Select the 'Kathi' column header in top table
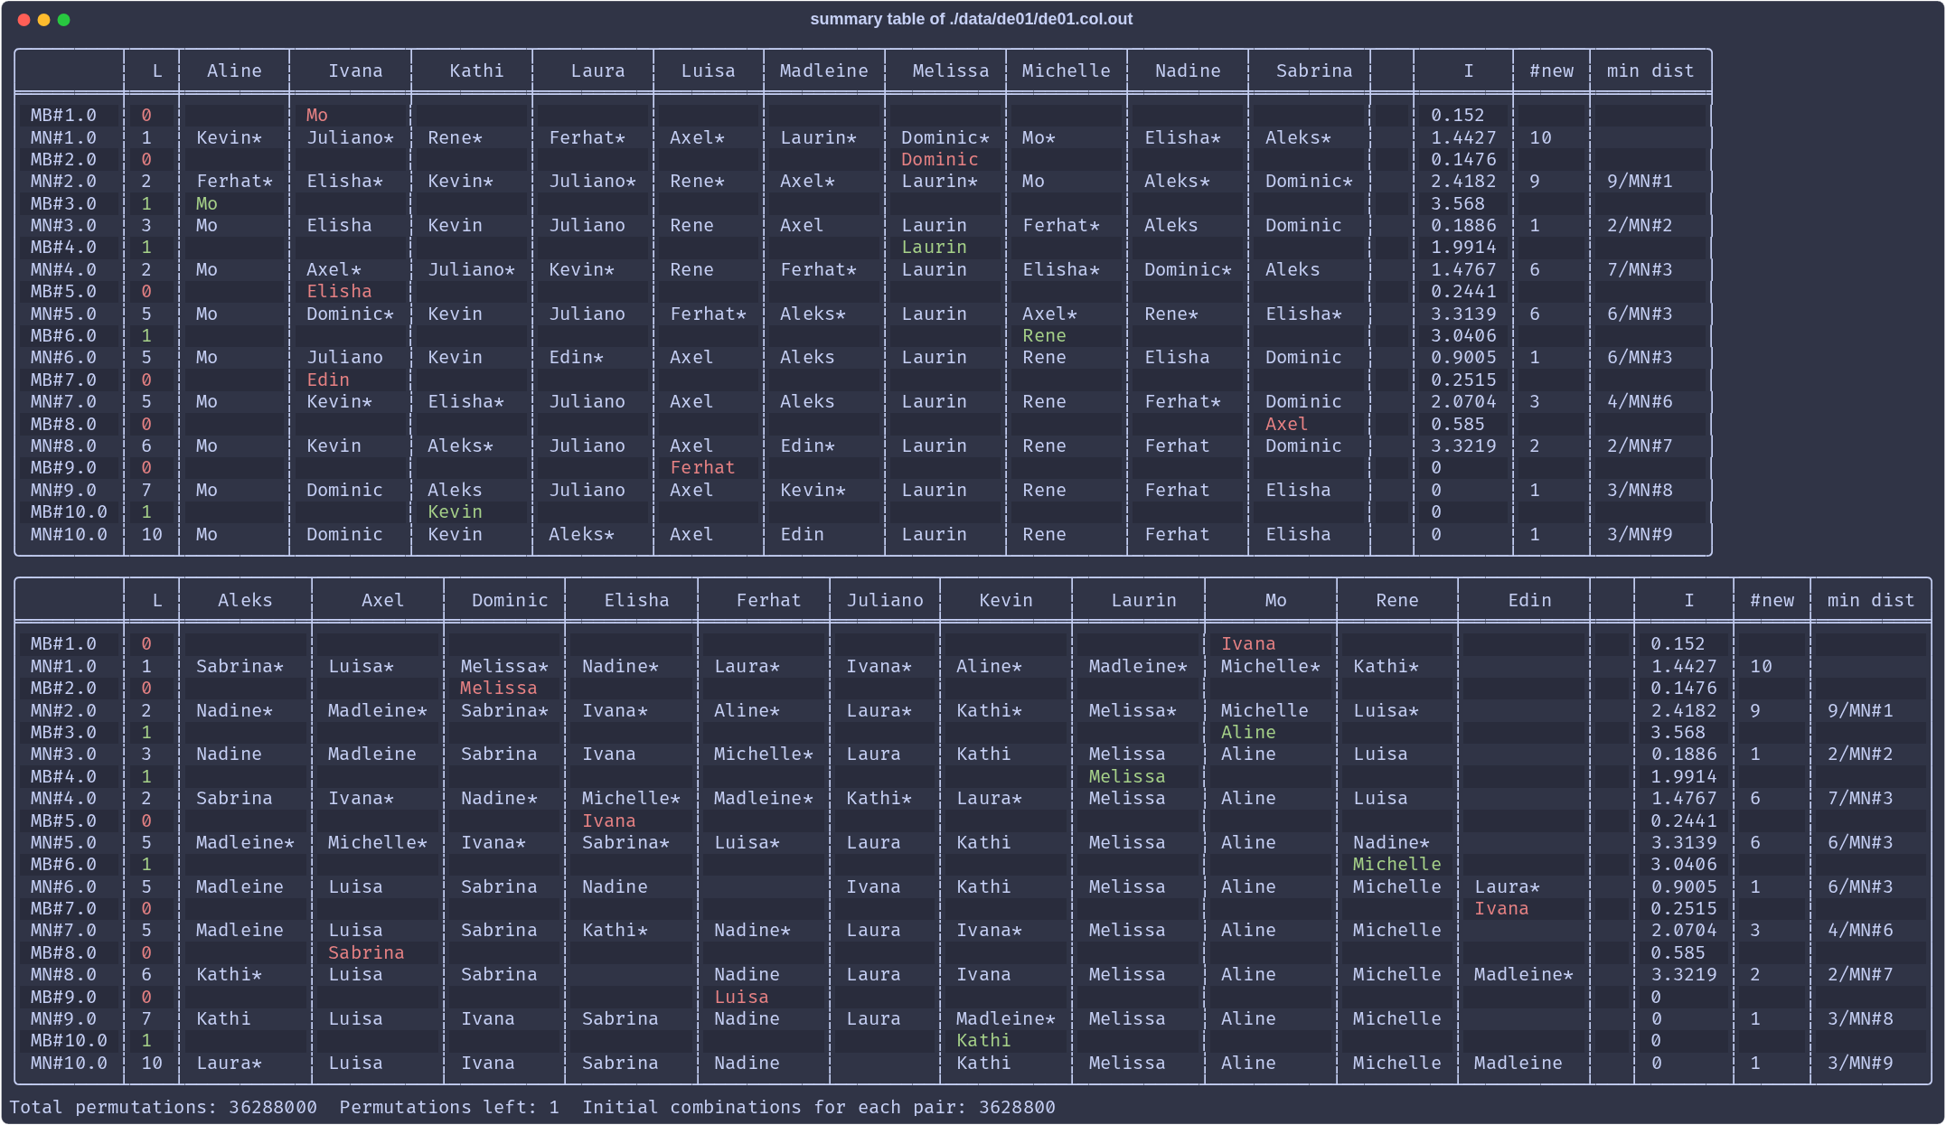This screenshot has width=1946, height=1125. 476,70
